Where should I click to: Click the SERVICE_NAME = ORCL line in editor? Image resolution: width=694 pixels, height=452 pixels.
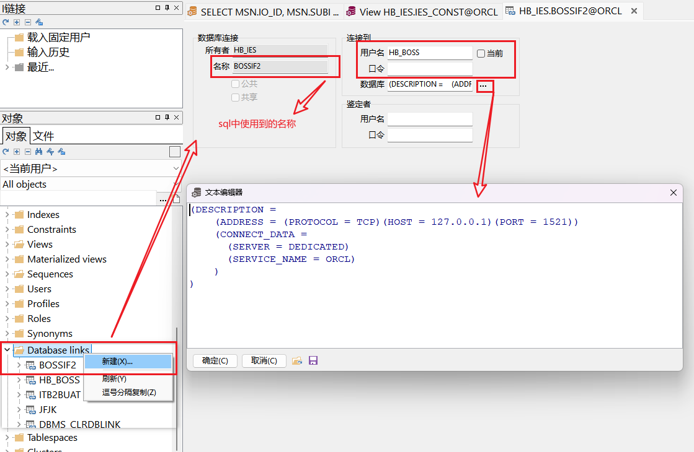pyautogui.click(x=291, y=259)
